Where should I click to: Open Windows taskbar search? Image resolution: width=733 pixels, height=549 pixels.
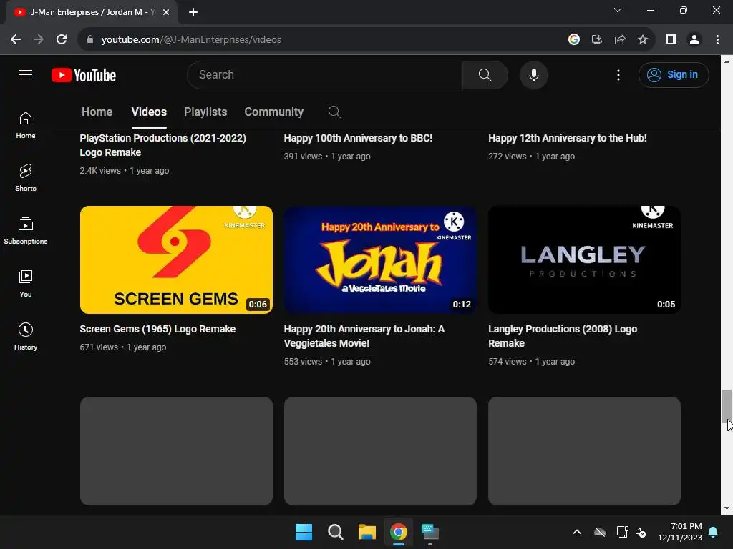click(x=335, y=532)
